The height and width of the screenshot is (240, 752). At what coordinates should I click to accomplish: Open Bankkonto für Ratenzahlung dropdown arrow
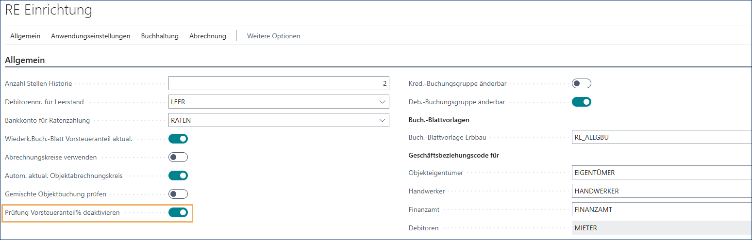pos(382,120)
